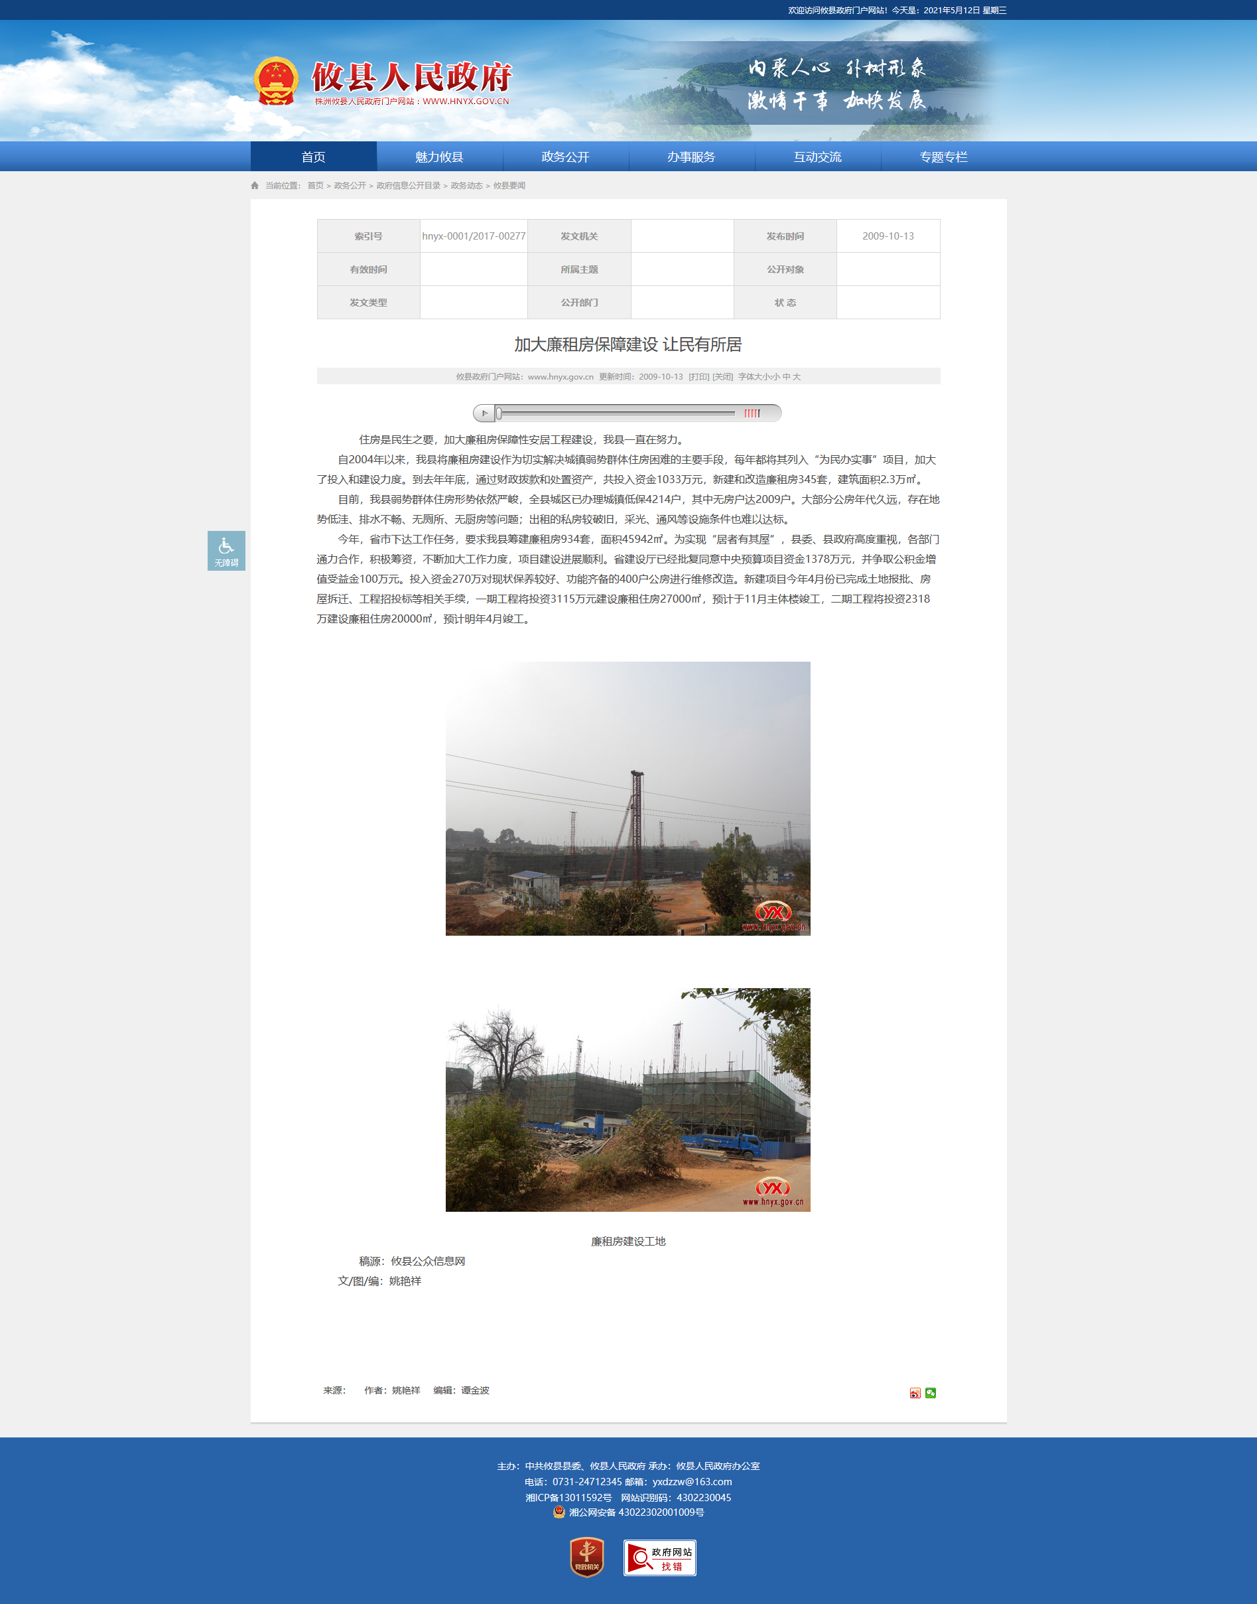This screenshot has height=1604, width=1257.
Task: Open the 魅力攸县 navigation tab
Action: pyautogui.click(x=439, y=157)
